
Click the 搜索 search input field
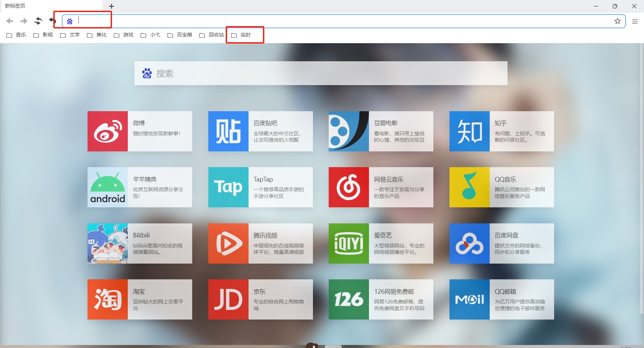pyautogui.click(x=321, y=73)
